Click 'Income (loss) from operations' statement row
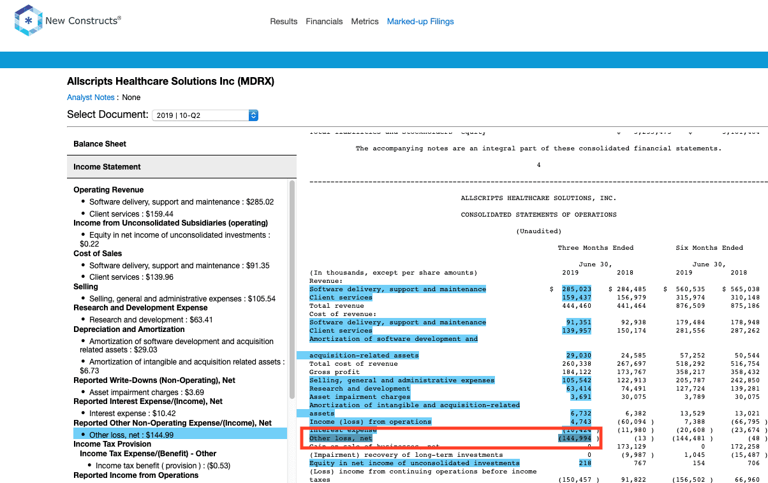The width and height of the screenshot is (768, 483). (x=371, y=422)
